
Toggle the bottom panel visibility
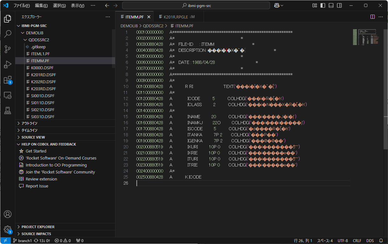coord(331,5)
